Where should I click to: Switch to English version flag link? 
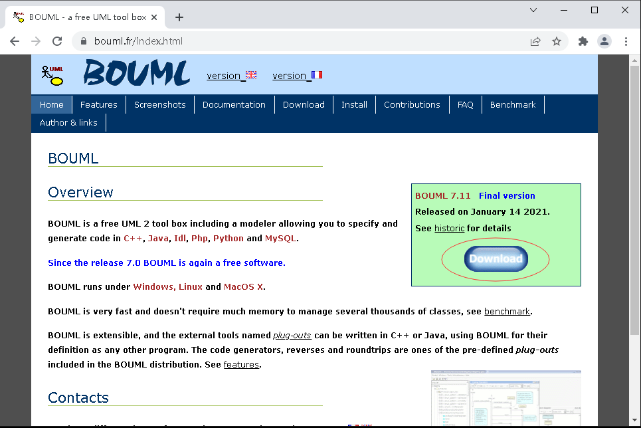(x=231, y=76)
